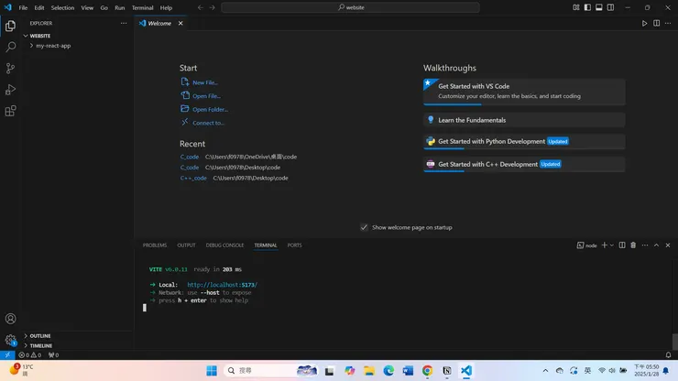Open Google Chrome from taskbar
Image resolution: width=678 pixels, height=381 pixels.
(427, 371)
